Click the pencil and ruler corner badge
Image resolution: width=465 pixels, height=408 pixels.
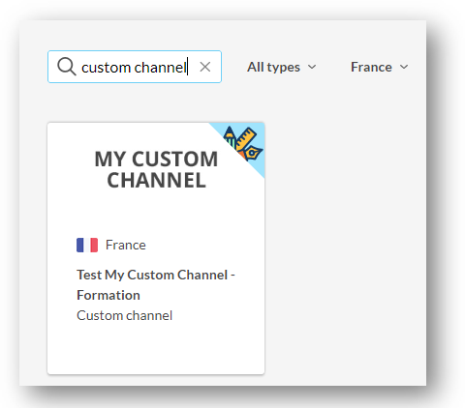pos(243,143)
